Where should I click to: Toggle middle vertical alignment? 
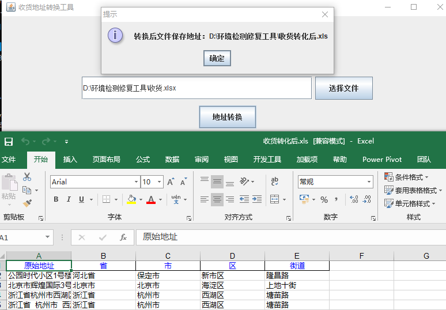(x=217, y=182)
